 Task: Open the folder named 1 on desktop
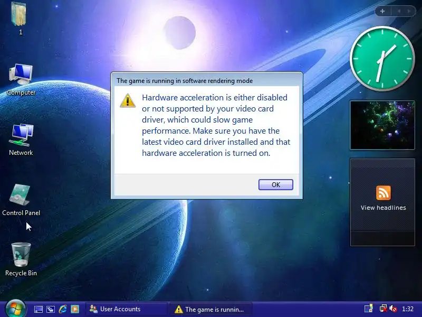(19, 18)
